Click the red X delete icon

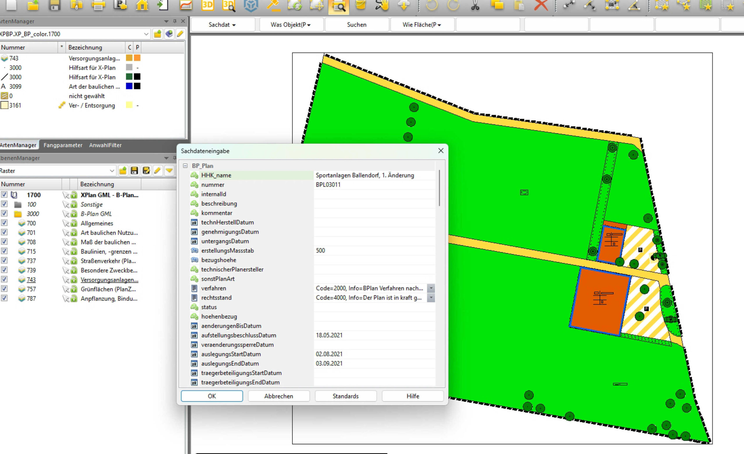[541, 5]
